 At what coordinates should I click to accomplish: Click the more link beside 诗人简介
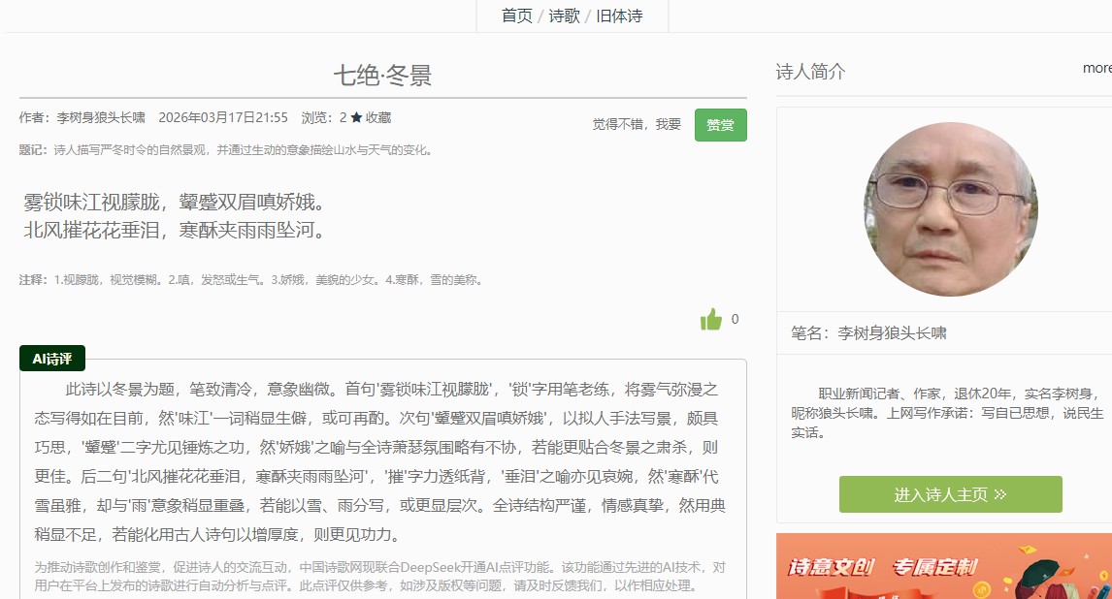[x=1096, y=68]
